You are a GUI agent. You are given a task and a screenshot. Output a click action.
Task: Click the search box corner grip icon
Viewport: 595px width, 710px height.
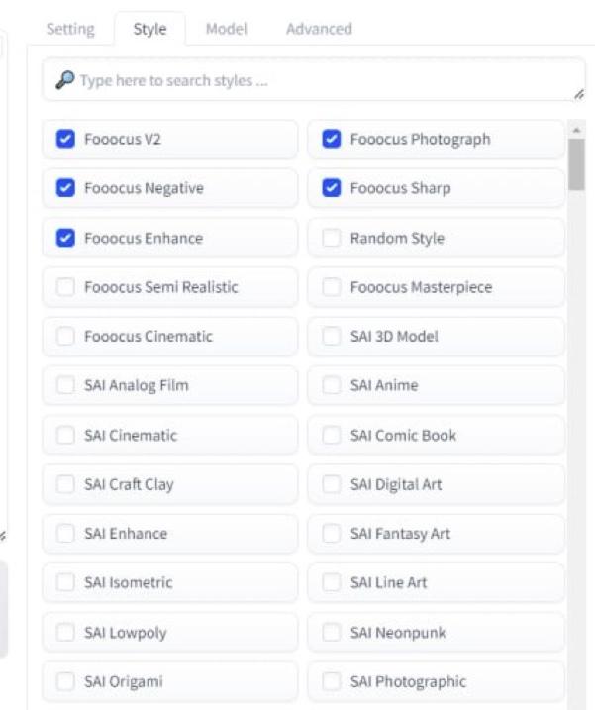coord(579,95)
